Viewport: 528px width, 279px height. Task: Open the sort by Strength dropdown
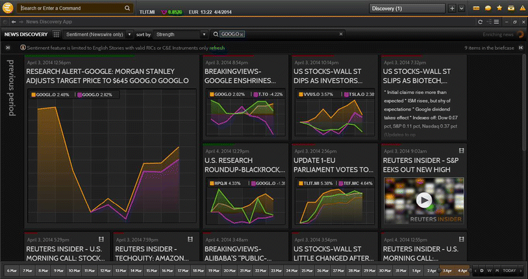coord(181,34)
